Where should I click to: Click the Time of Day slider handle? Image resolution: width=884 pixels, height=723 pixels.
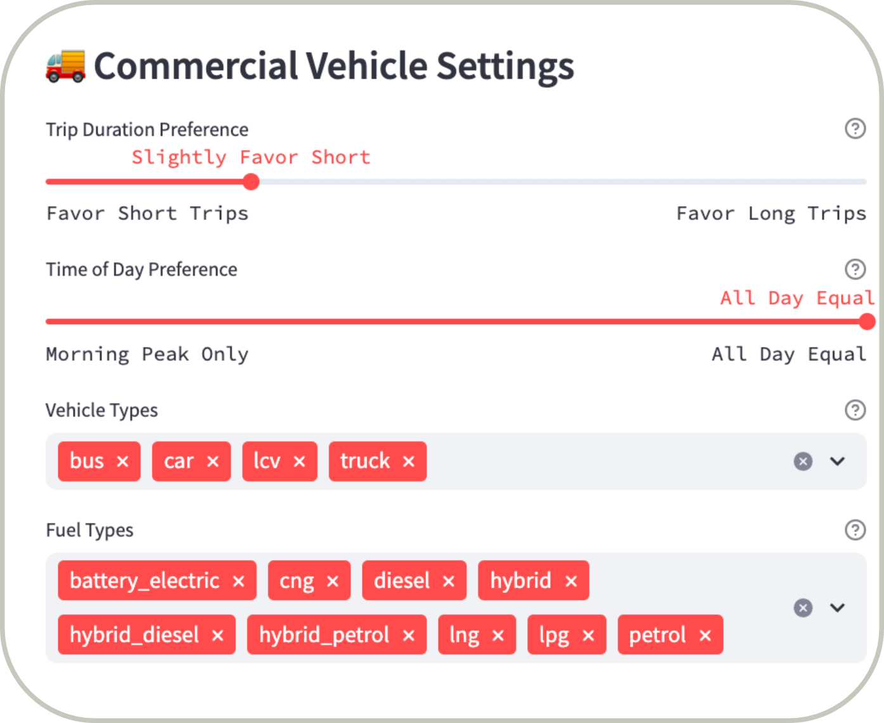[866, 322]
